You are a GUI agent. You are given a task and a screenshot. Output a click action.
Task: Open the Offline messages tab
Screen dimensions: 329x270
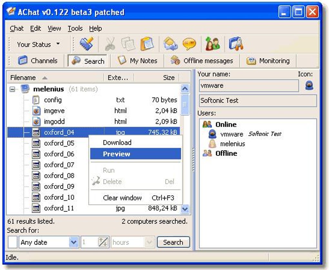(202, 61)
